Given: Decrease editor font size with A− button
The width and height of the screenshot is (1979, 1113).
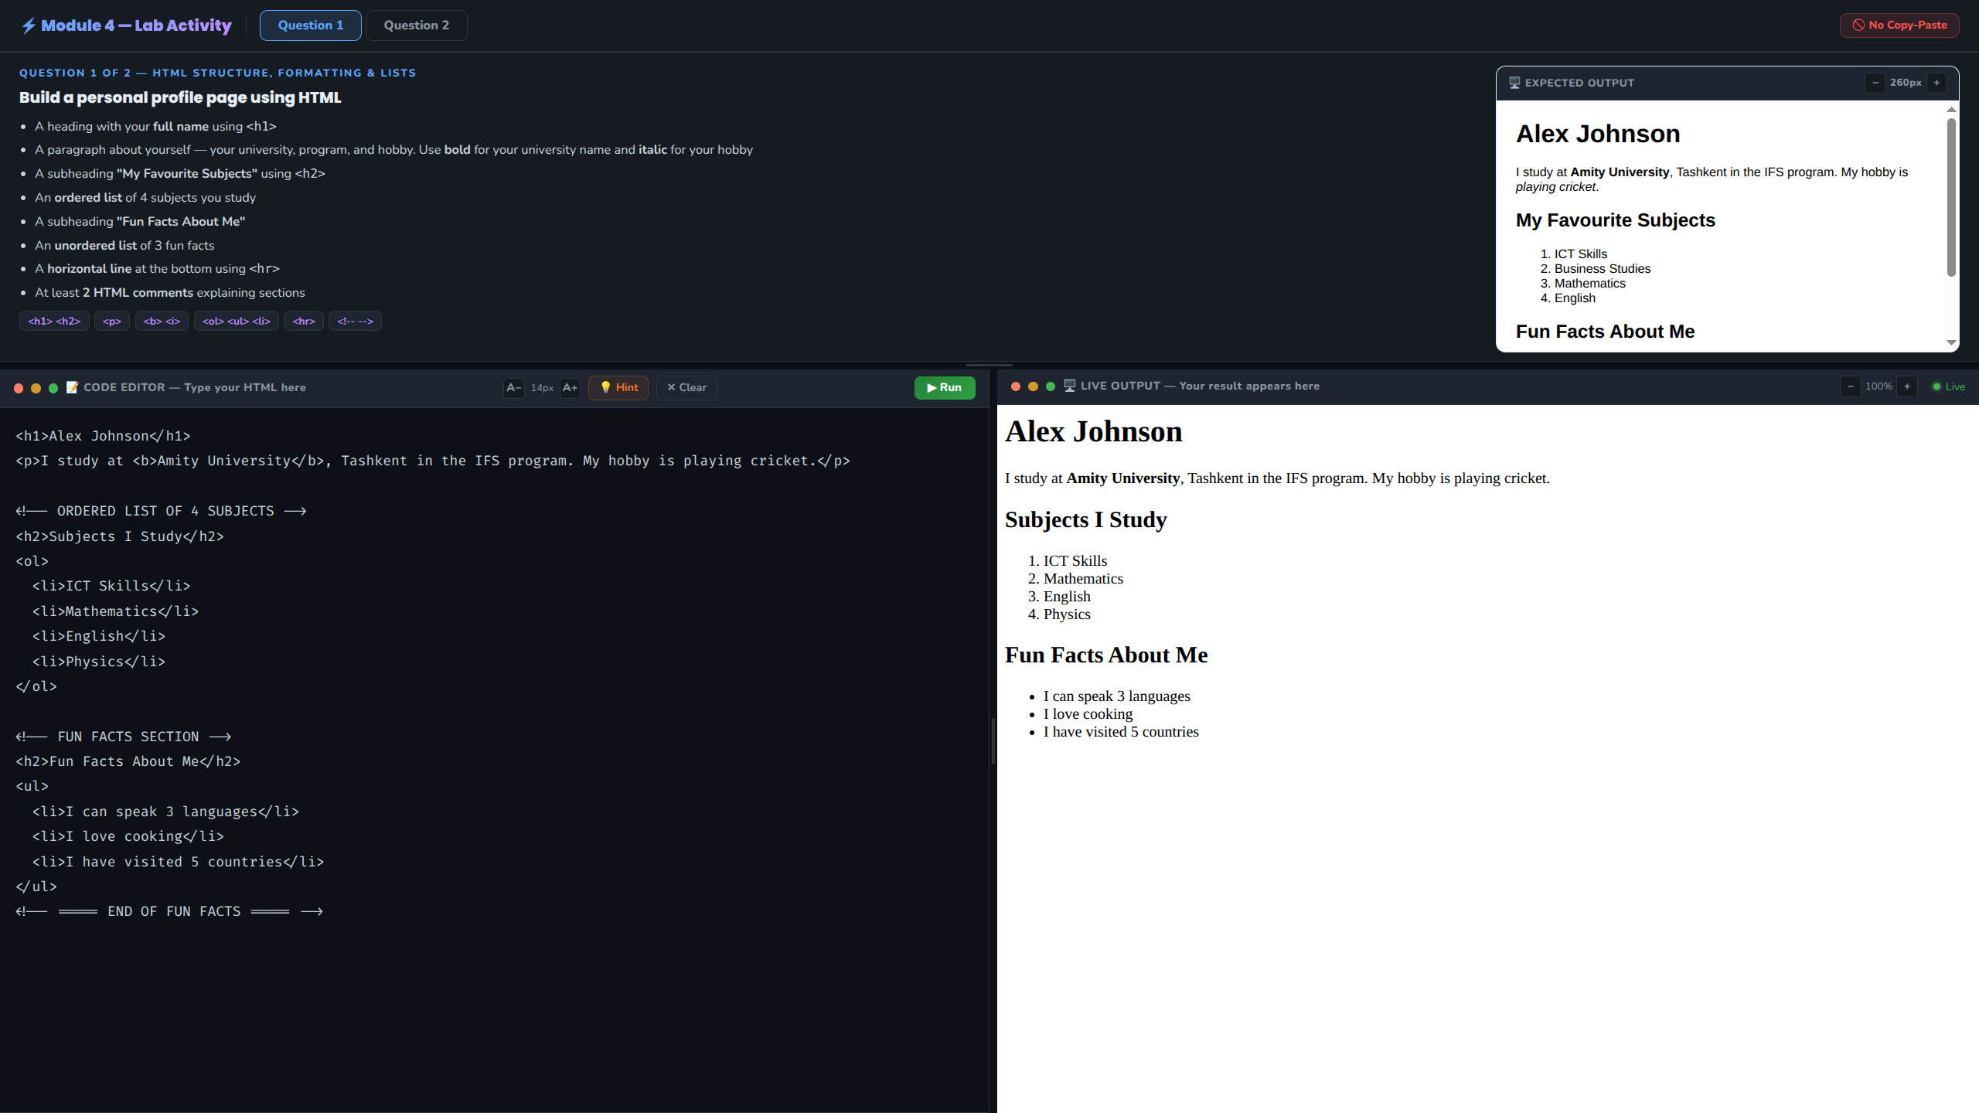Looking at the screenshot, I should click(513, 387).
